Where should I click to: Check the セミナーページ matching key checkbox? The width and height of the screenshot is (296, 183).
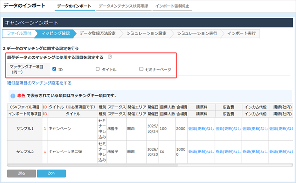point(141,69)
